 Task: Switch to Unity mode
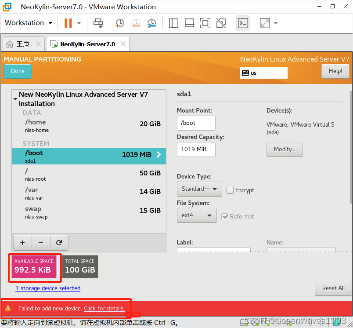(221, 23)
